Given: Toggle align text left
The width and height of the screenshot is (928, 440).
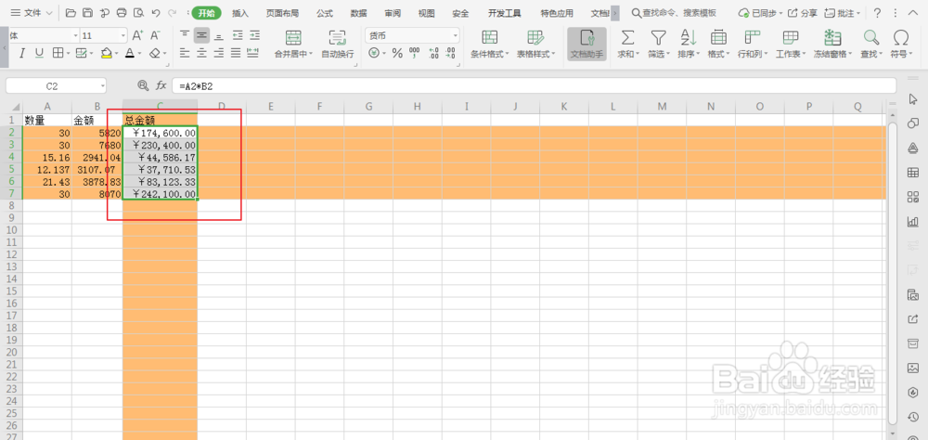Looking at the screenshot, I should (x=185, y=53).
